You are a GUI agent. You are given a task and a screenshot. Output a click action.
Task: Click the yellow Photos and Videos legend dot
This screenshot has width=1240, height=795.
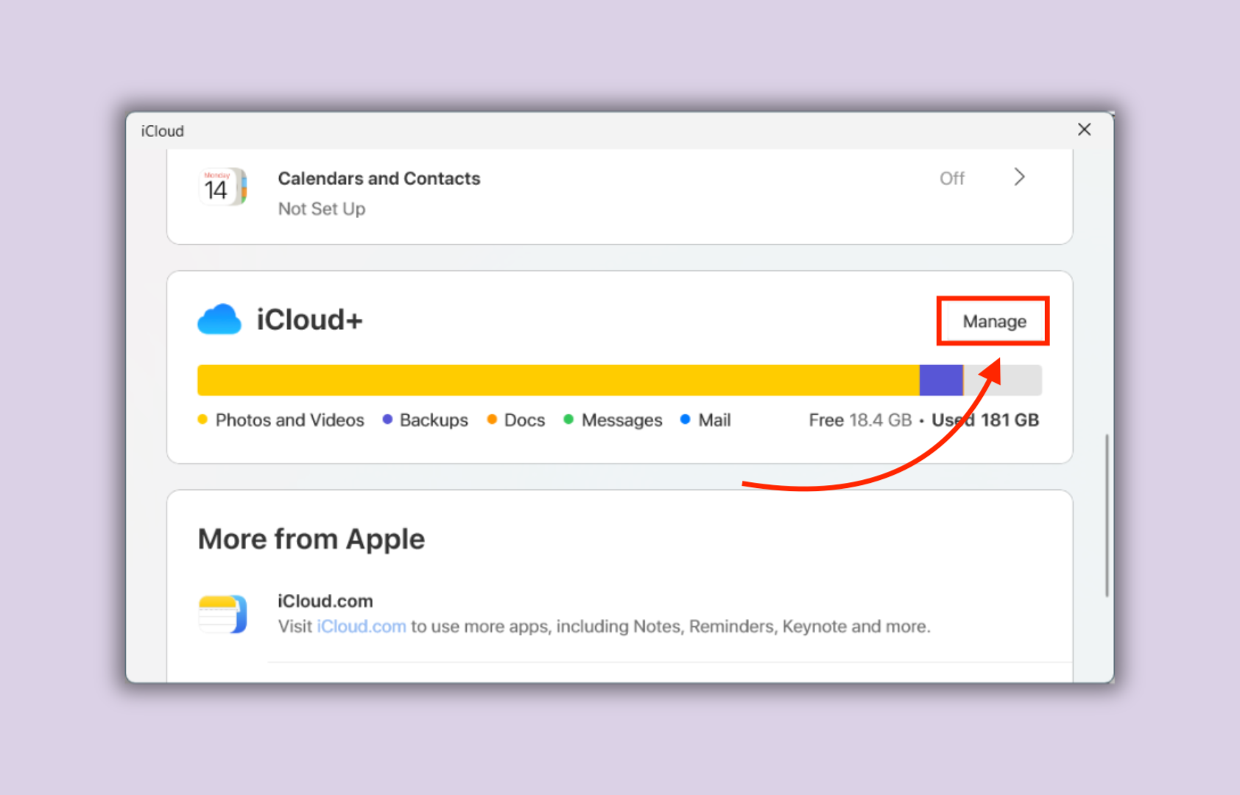coord(202,420)
